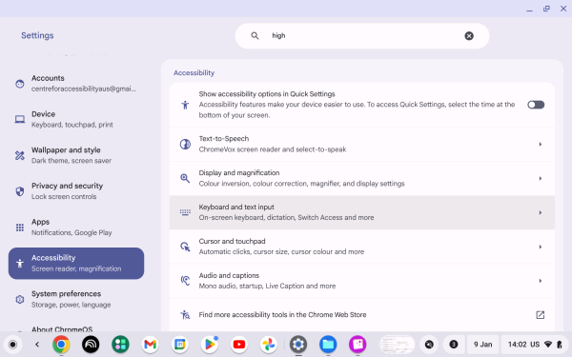
Task: Open the calendar via 9 Jan date
Action: (x=483, y=345)
